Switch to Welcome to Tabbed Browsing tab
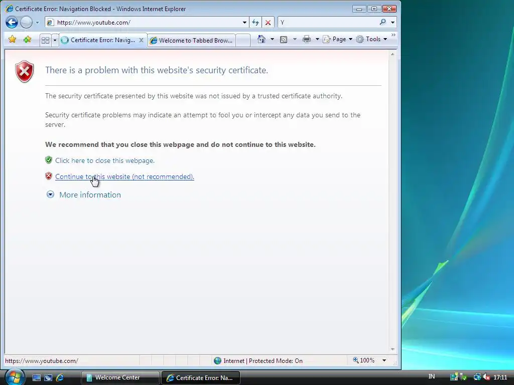The image size is (514, 385). pos(191,41)
